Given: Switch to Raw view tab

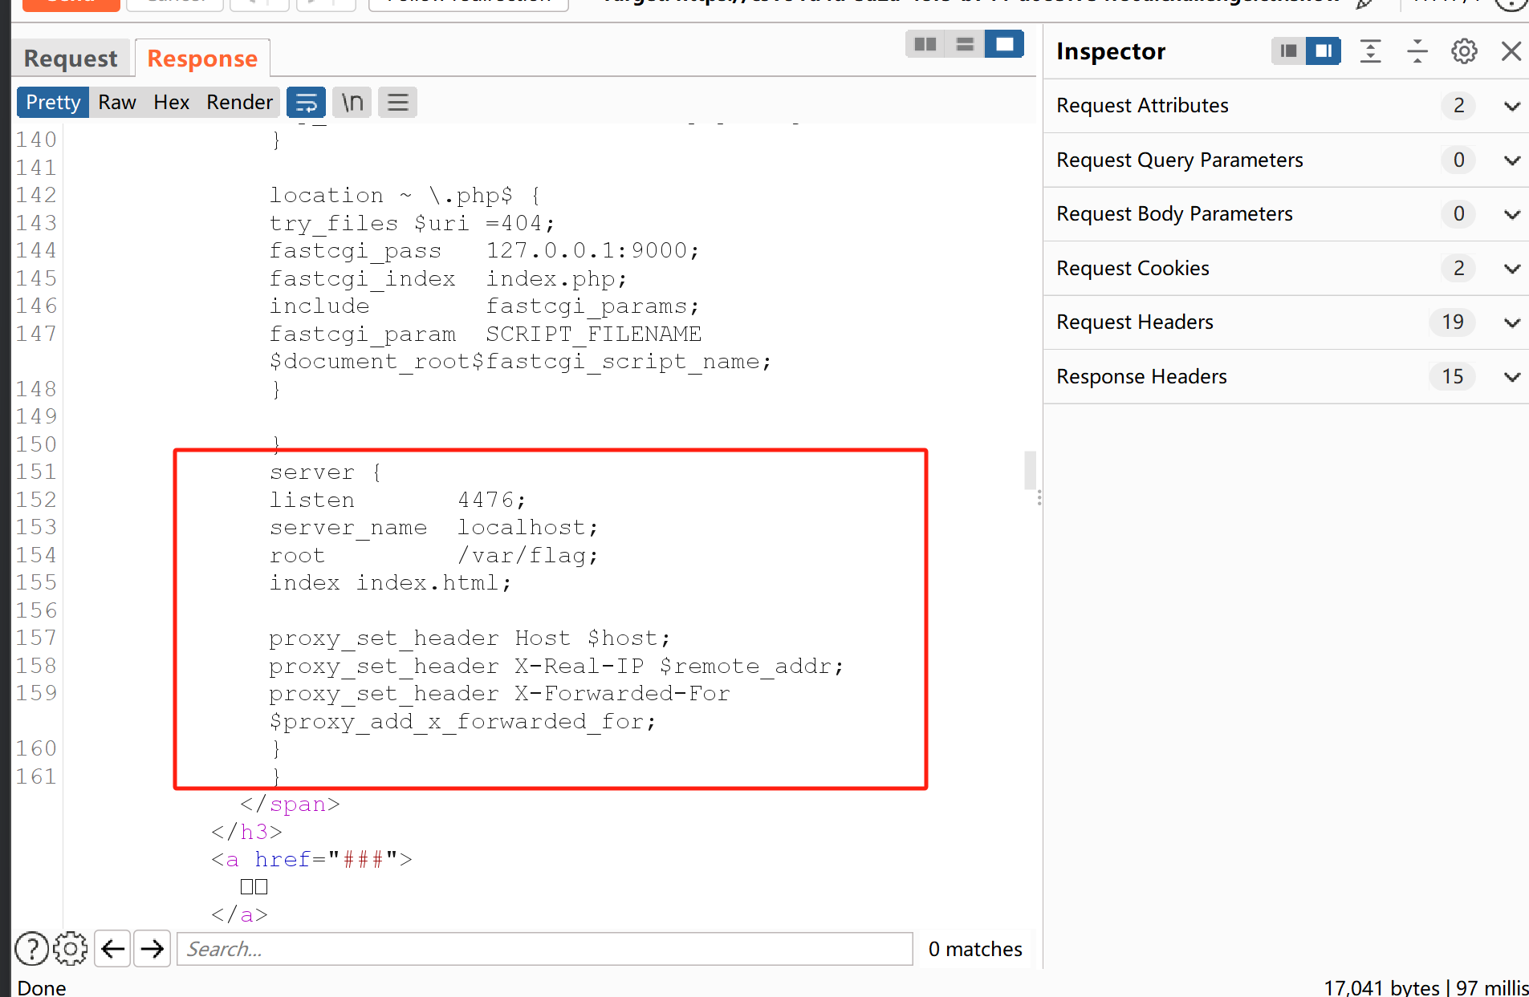Looking at the screenshot, I should tap(117, 103).
